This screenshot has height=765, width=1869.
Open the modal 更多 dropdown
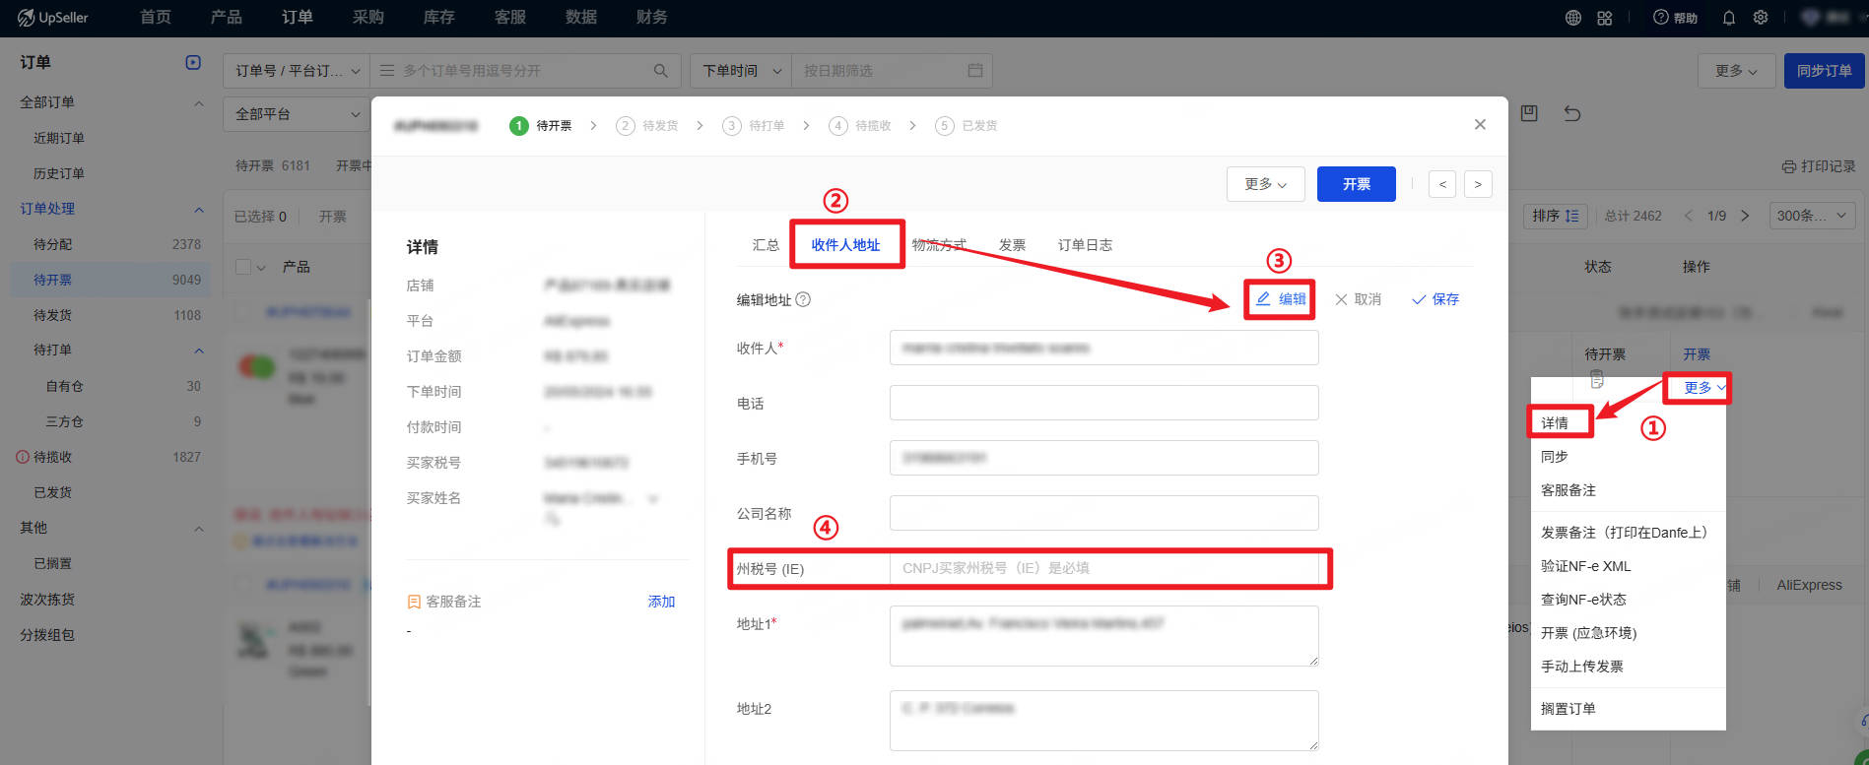click(x=1266, y=184)
